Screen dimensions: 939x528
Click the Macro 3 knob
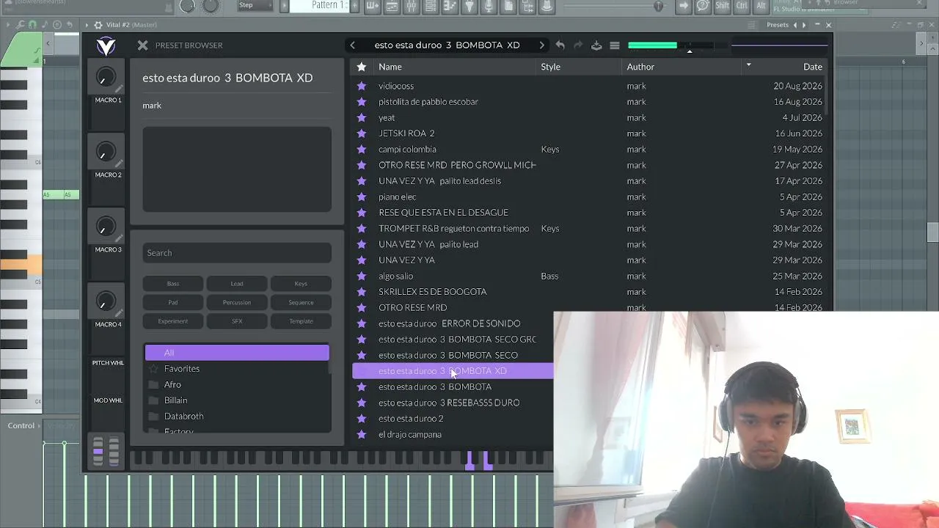click(x=106, y=227)
